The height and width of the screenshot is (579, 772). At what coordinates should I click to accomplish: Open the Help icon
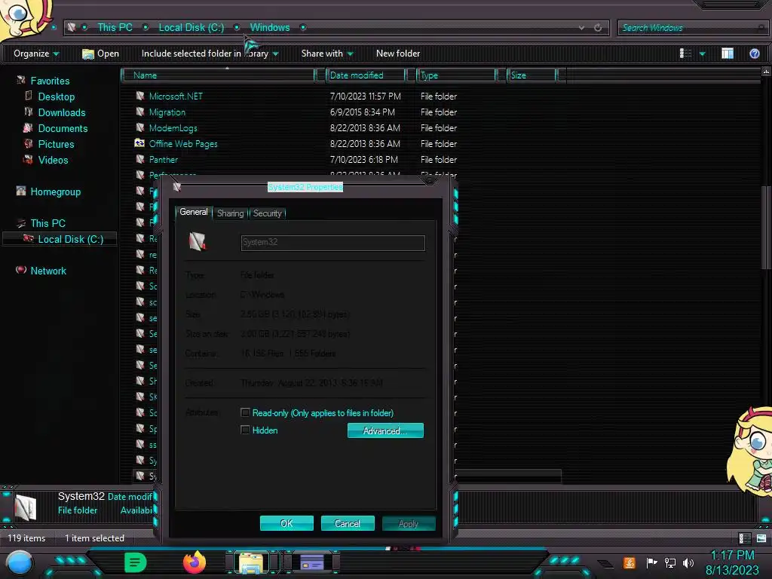coord(754,54)
